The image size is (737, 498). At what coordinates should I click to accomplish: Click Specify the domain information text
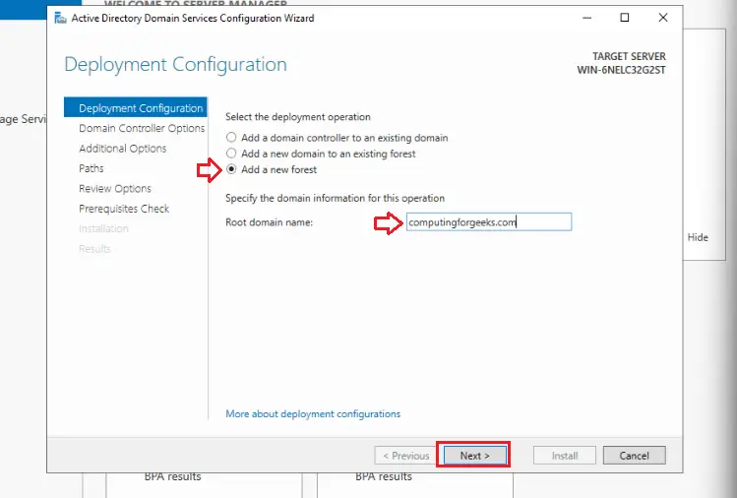[x=335, y=198]
